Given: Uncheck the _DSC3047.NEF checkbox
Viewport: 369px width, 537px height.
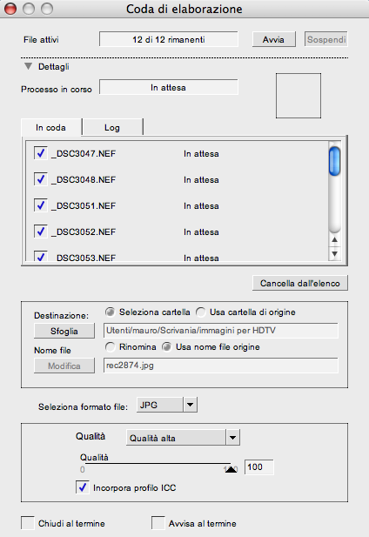Looking at the screenshot, I should click(40, 152).
